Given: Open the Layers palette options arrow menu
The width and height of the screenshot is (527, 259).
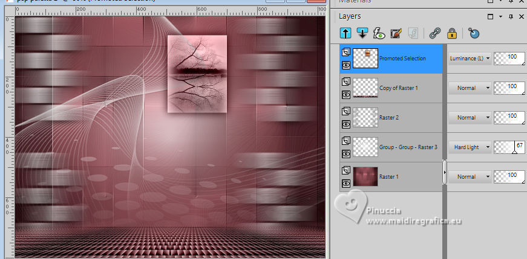Looking at the screenshot, I should [501, 16].
